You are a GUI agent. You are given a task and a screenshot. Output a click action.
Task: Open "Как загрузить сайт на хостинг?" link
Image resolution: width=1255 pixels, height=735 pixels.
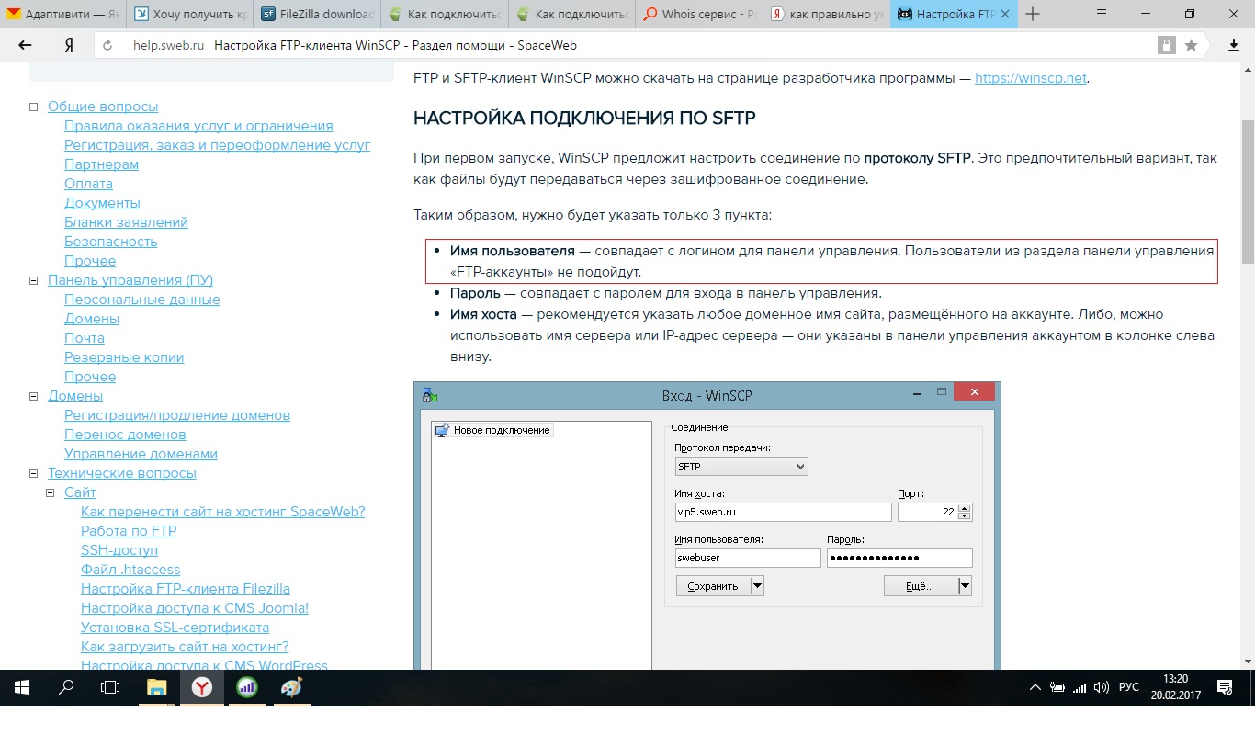point(185,647)
